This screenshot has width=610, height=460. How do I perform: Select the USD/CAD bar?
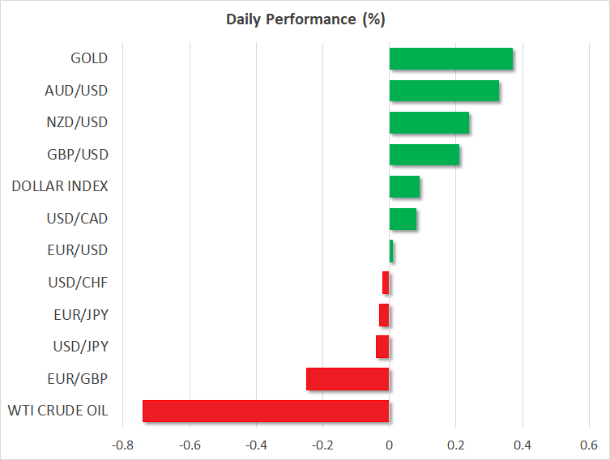[x=403, y=219]
